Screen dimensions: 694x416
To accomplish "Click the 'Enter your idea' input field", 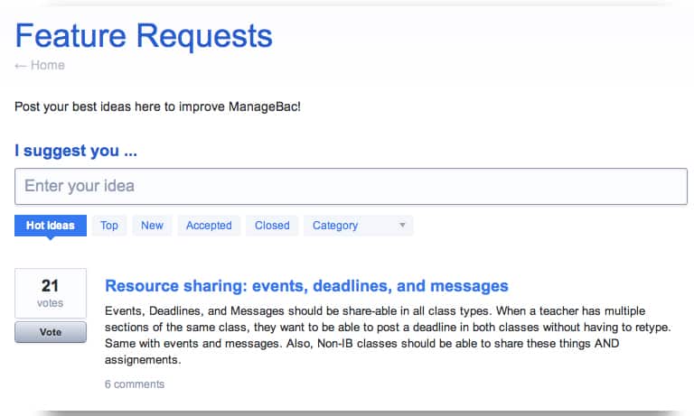I will (x=351, y=186).
